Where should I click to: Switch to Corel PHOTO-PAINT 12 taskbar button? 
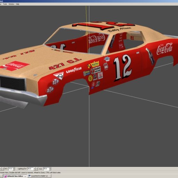pyautogui.click(x=39, y=176)
